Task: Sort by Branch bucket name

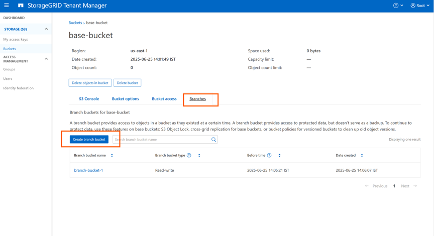Action: (112, 156)
